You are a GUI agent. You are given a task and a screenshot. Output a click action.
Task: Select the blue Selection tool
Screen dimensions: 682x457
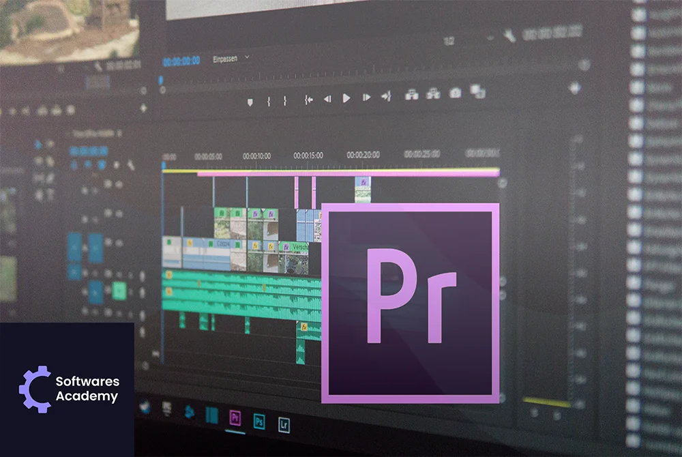coord(38,144)
